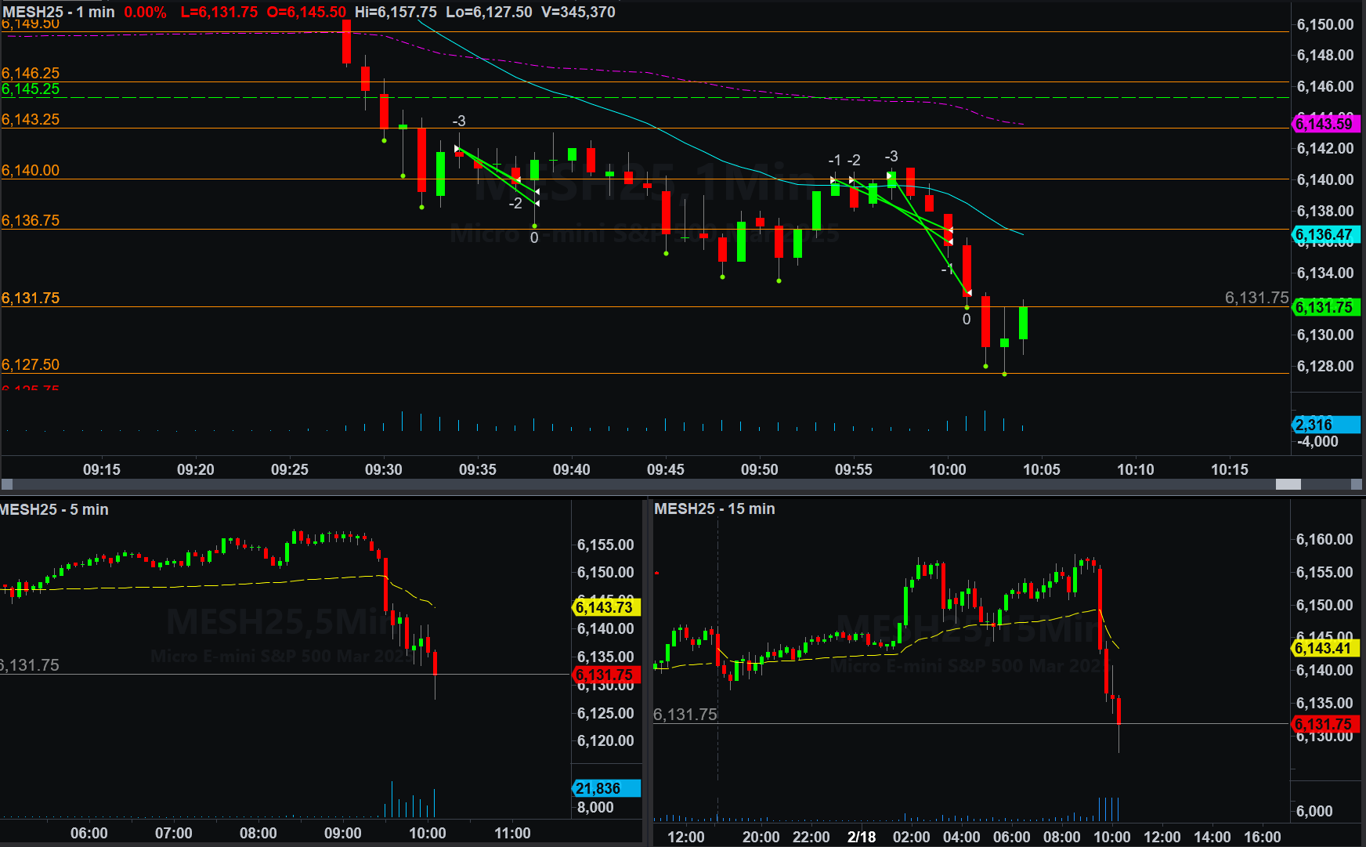The width and height of the screenshot is (1366, 847).
Task: Click the blue 2,316 volume tag
Action: [1324, 425]
